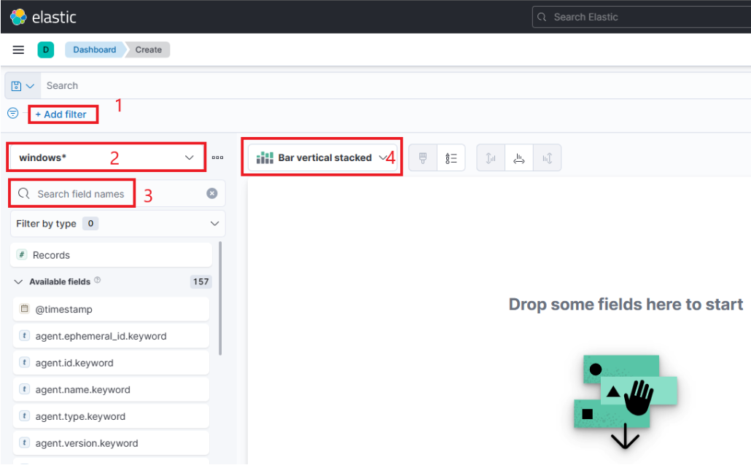Click the D space avatar icon
Image resolution: width=751 pixels, height=465 pixels.
46,50
